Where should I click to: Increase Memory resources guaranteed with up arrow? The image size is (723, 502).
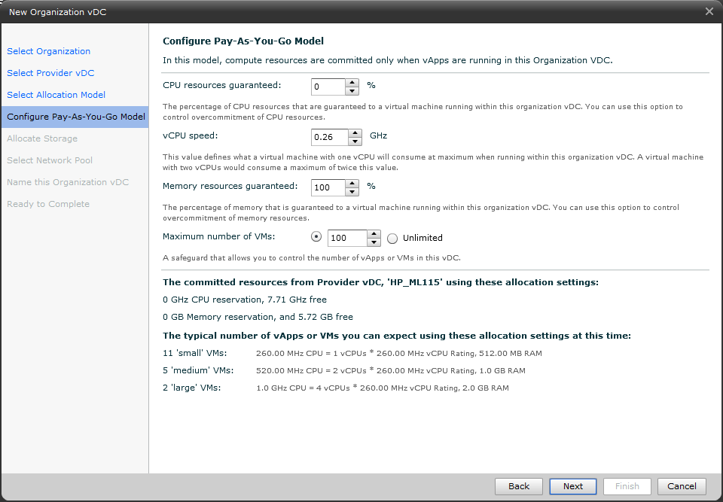click(x=352, y=183)
